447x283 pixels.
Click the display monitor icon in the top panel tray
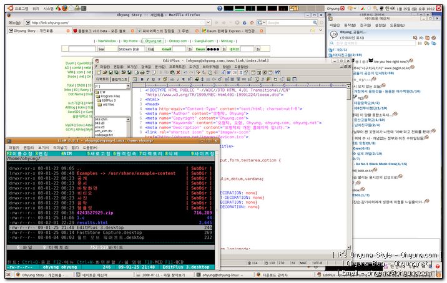[x=381, y=9]
